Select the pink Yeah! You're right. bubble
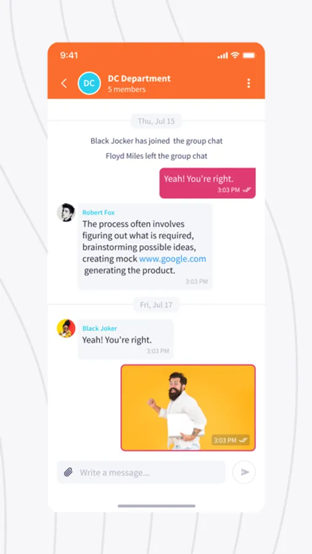312x554 pixels. point(207,183)
